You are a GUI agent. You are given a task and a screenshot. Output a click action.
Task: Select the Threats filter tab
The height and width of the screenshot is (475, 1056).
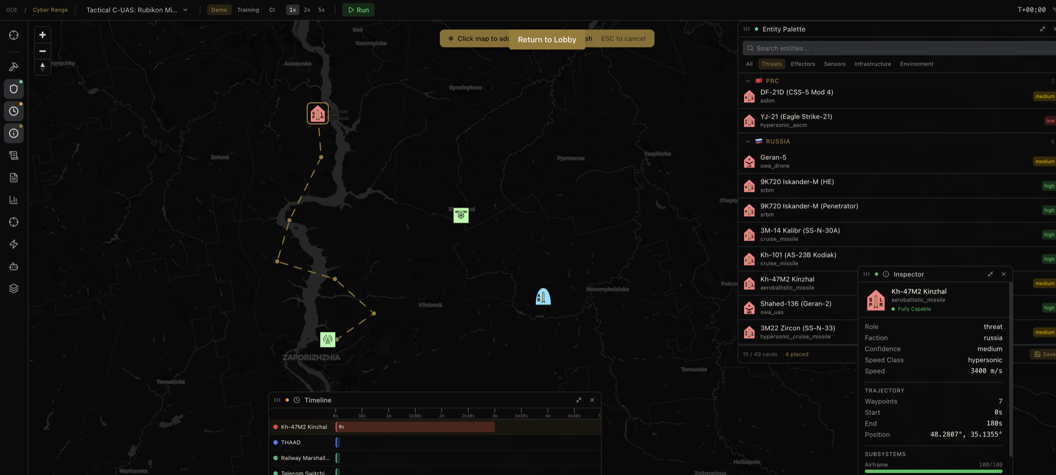pos(771,64)
